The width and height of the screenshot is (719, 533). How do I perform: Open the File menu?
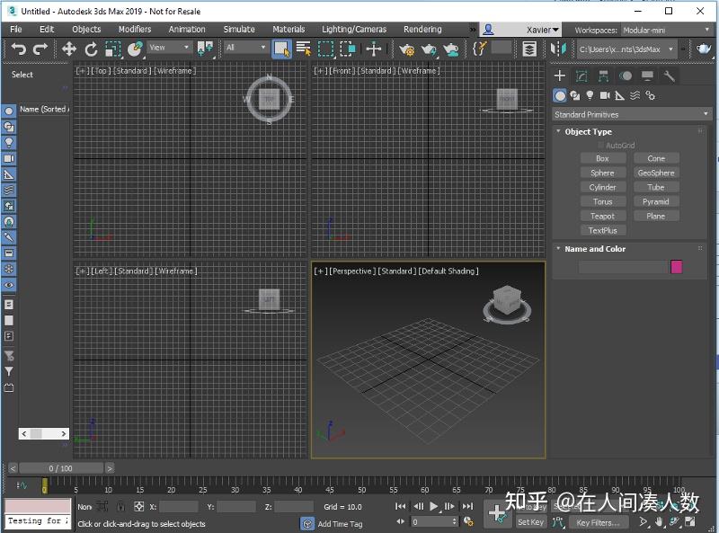tap(16, 30)
